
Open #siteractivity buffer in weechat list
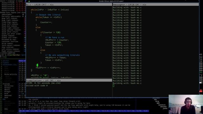click(x=10, y=74)
